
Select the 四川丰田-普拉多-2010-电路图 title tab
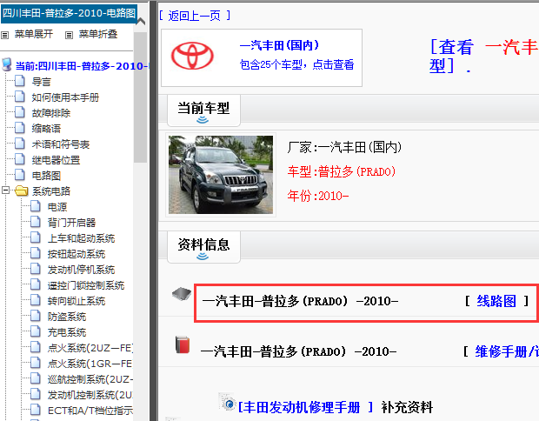coord(69,13)
